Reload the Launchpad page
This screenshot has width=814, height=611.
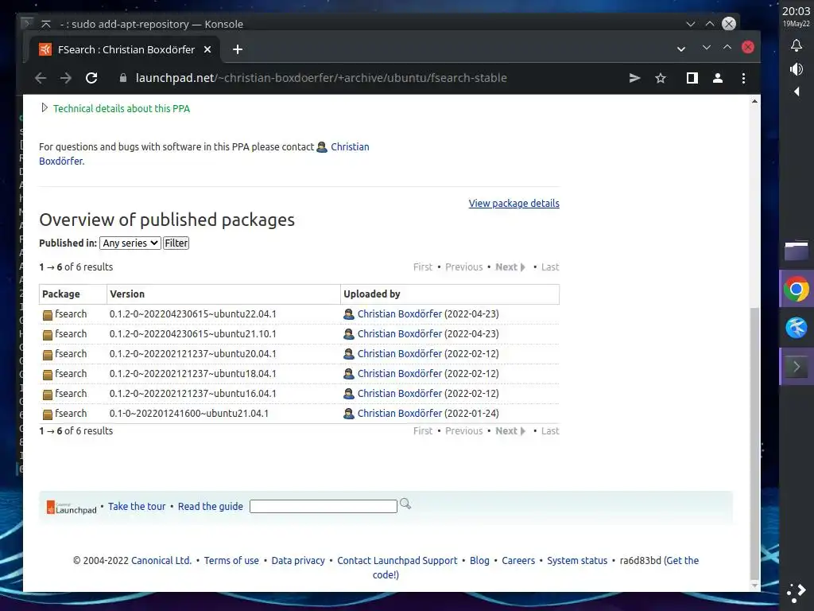pos(91,78)
